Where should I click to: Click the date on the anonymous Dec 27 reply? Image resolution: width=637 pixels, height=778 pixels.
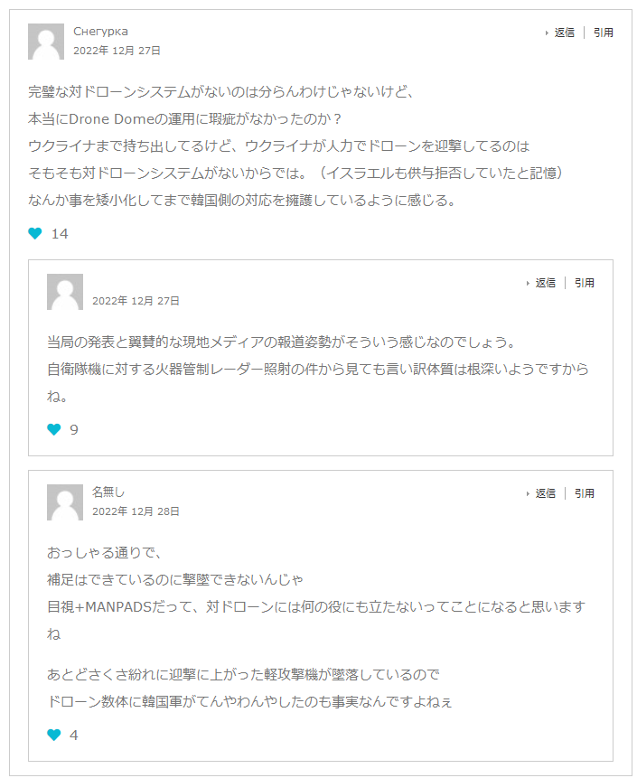coord(136,301)
